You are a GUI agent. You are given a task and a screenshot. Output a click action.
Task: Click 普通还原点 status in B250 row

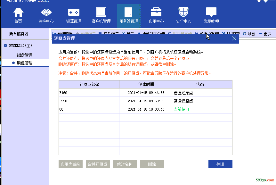click(183, 101)
